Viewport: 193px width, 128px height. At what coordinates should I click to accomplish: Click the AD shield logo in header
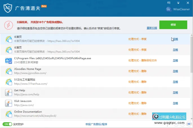(8, 7)
